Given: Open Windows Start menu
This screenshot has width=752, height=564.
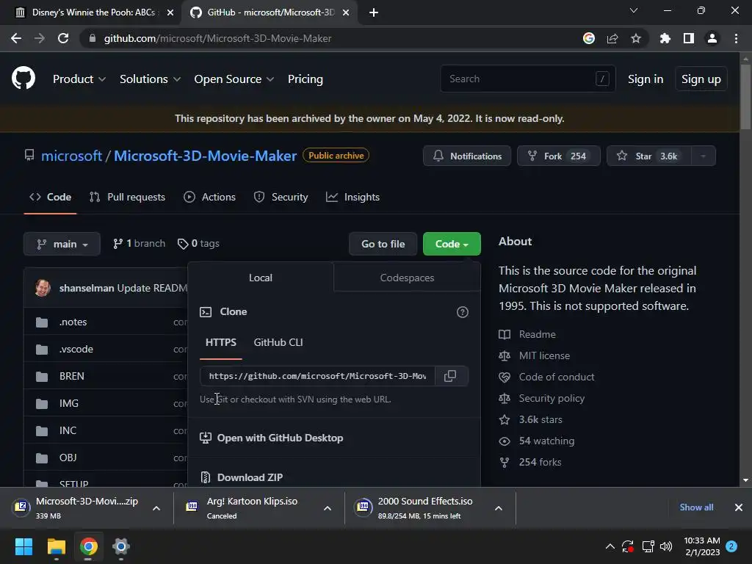Looking at the screenshot, I should (23, 546).
